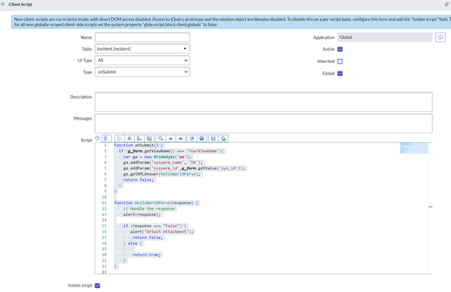The image size is (451, 292).
Task: Uncheck the Global checkbox
Action: click(x=340, y=73)
